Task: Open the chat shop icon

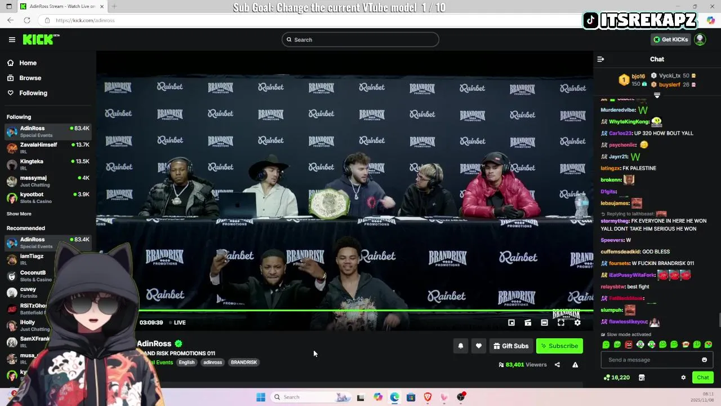Action: coord(642,378)
